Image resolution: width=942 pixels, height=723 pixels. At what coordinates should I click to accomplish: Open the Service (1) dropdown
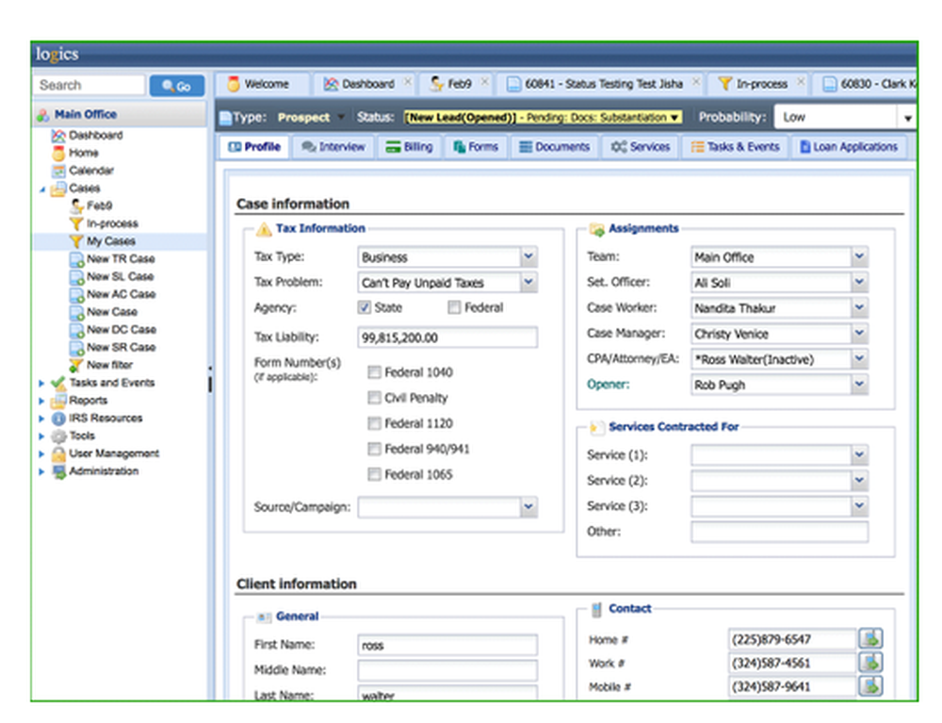tap(860, 455)
